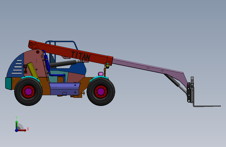Screen dimensions: 226x147
Task: Select the TITAN lettering on the boom
Action: click(x=81, y=56)
